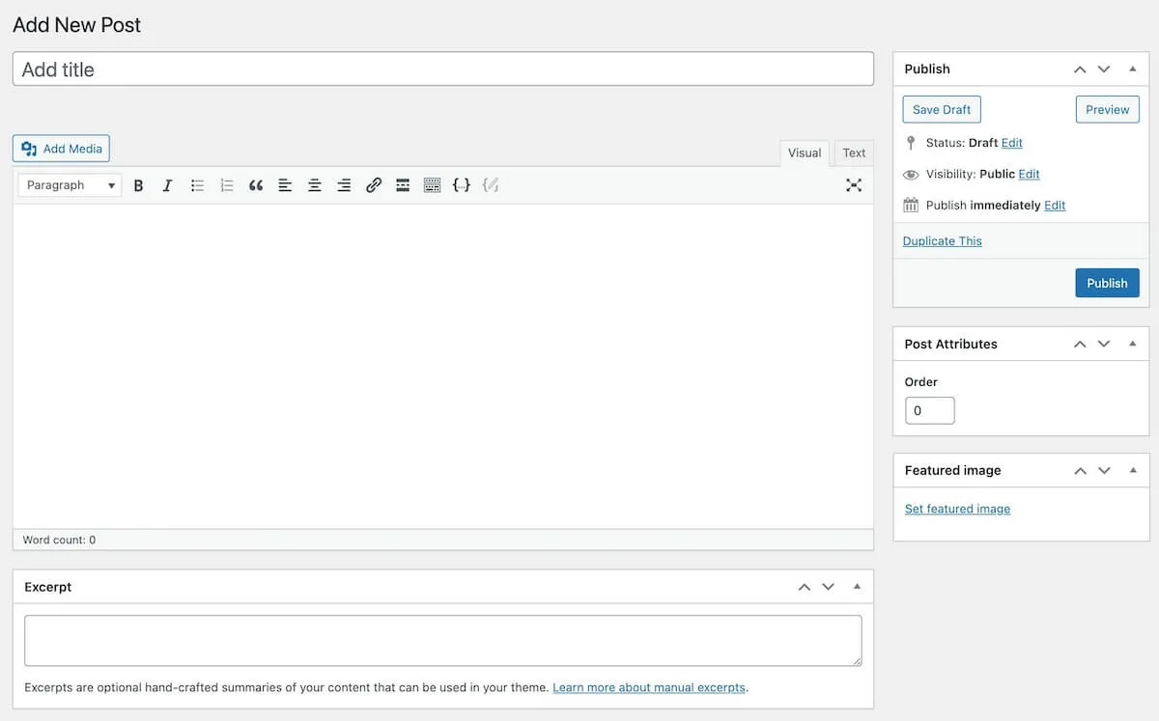Apply italic formatting

click(167, 184)
